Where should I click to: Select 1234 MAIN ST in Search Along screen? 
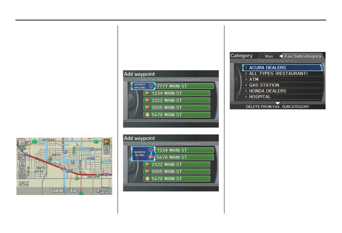click(184, 150)
